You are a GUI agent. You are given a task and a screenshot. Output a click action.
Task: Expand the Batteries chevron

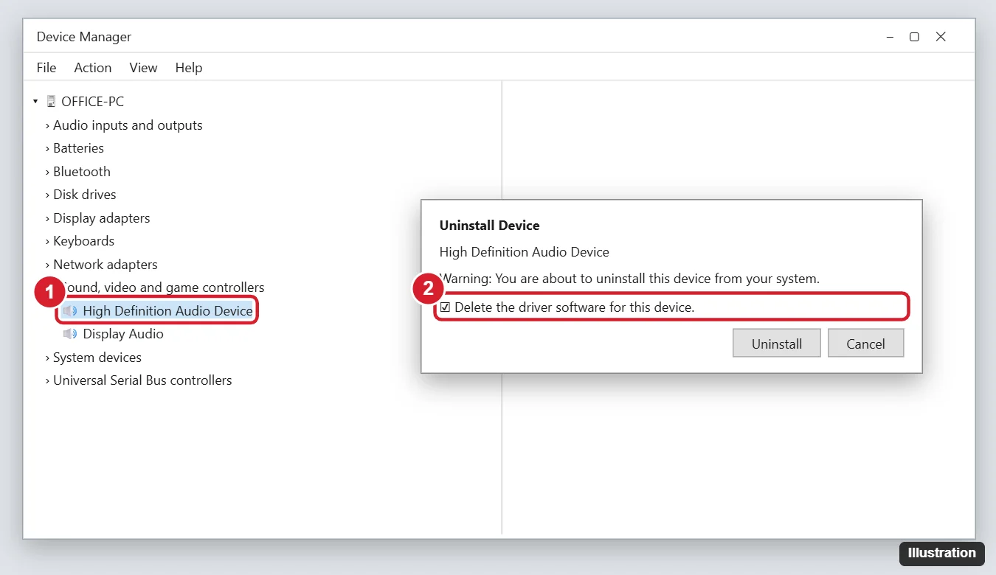coord(47,148)
